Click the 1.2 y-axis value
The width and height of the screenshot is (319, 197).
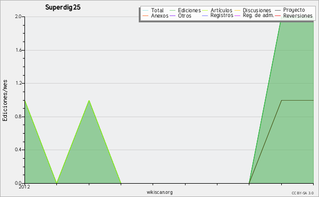pyautogui.click(x=19, y=83)
